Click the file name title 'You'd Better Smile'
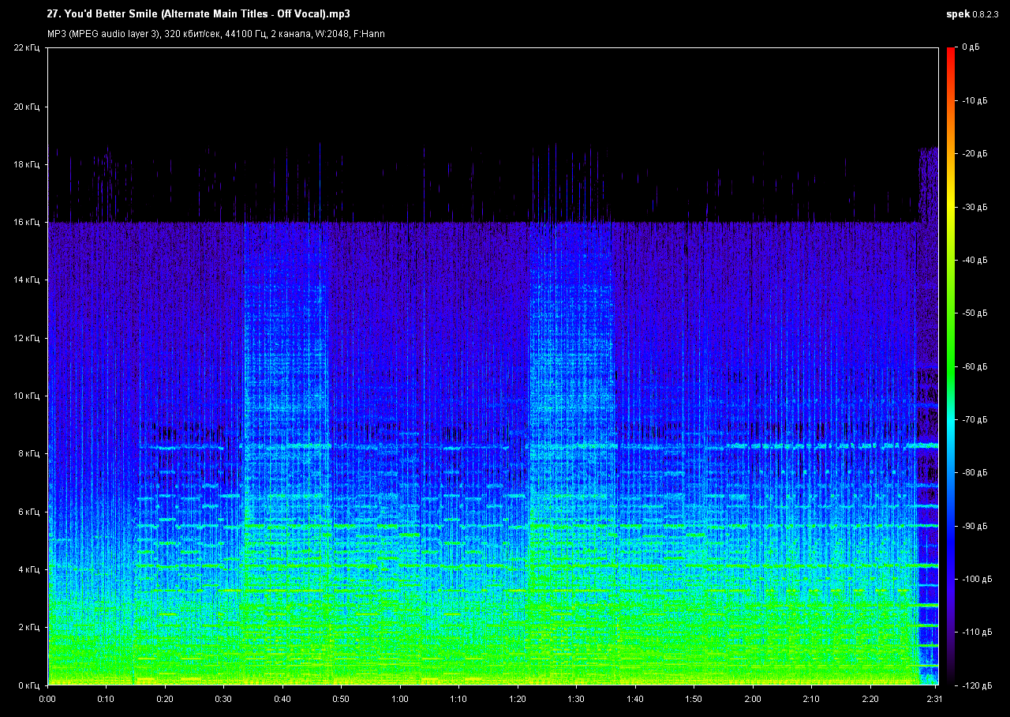This screenshot has width=1010, height=717. pos(198,13)
